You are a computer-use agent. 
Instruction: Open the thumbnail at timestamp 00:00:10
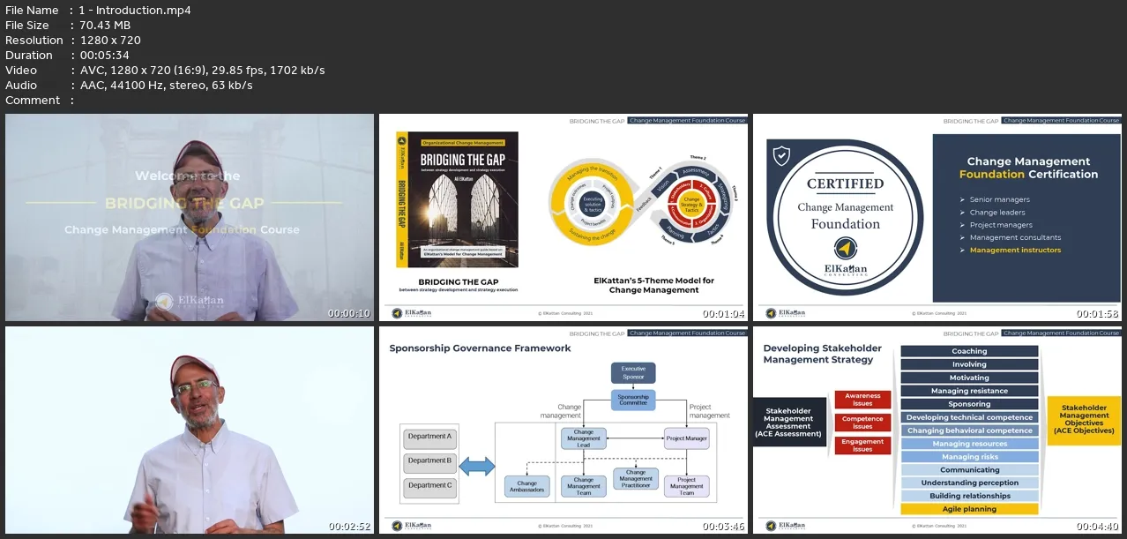190,218
